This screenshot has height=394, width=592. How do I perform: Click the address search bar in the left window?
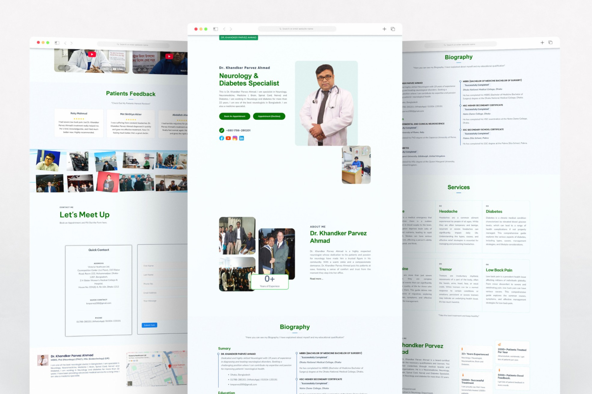point(133,45)
